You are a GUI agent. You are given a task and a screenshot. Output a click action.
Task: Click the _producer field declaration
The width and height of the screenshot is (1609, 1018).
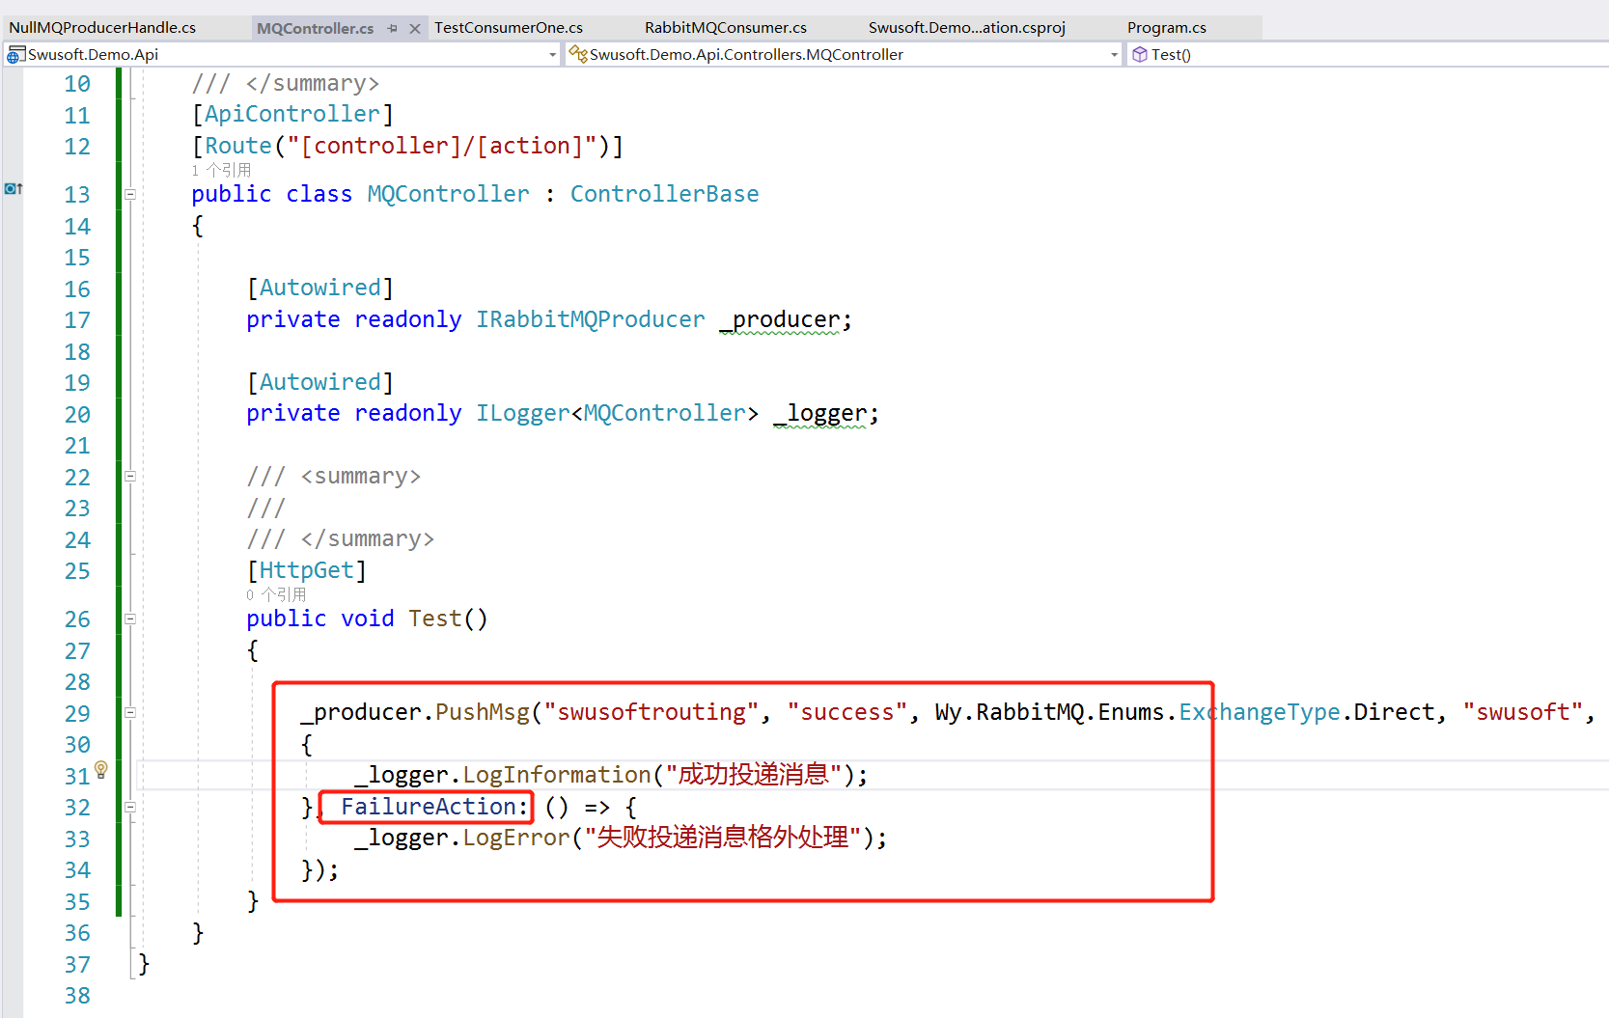[x=780, y=319]
